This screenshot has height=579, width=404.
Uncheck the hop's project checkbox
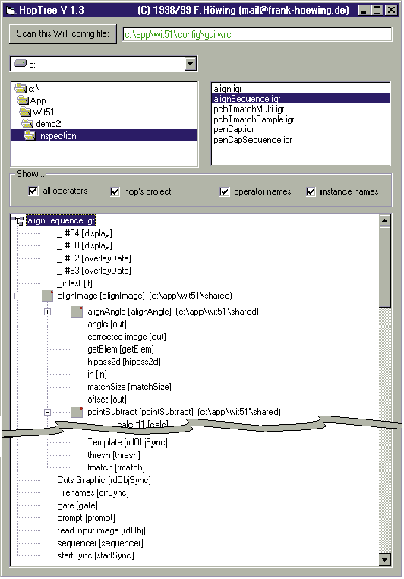coord(115,191)
